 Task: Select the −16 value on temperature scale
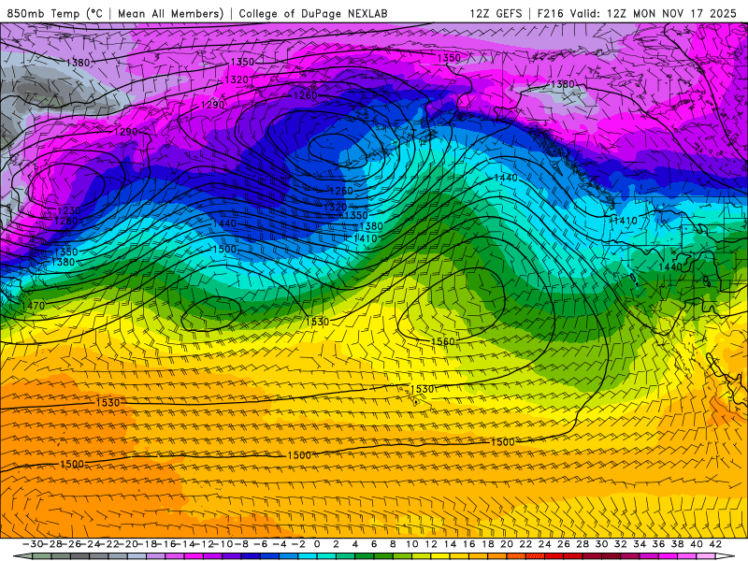pos(166,544)
